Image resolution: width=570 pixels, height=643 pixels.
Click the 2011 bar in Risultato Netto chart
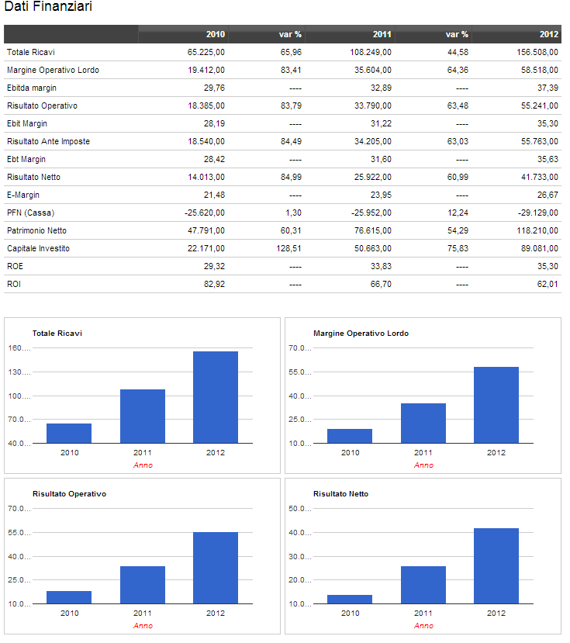click(423, 585)
